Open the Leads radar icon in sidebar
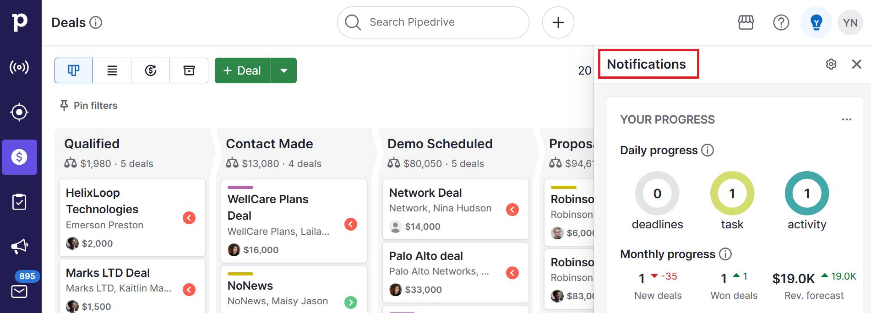The width and height of the screenshot is (871, 313). coord(19,67)
